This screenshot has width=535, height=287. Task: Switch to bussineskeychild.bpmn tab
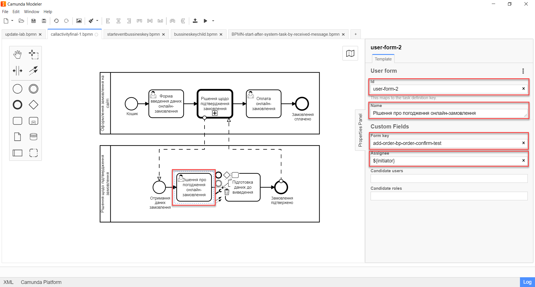tap(196, 34)
